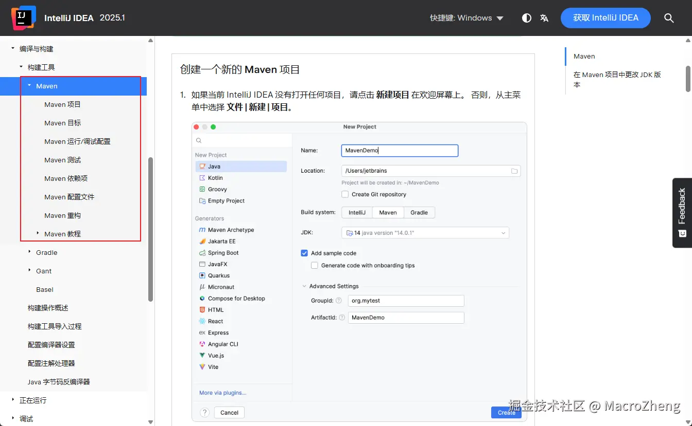The image size is (692, 426).
Task: Click the Name input field MavenDemo
Action: tap(400, 151)
